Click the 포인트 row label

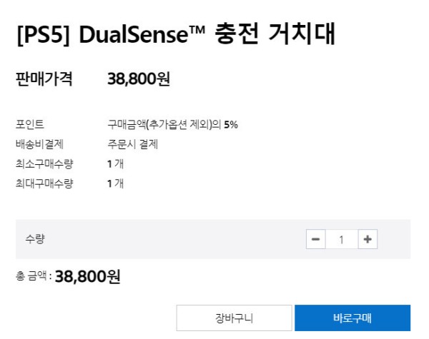[x=30, y=125]
